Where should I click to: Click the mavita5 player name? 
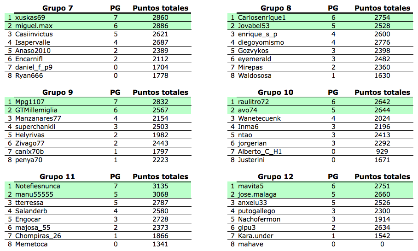click(251, 186)
